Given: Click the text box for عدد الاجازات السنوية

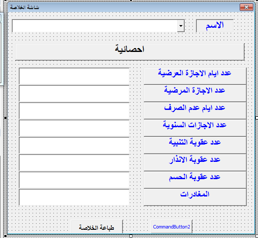Looking at the screenshot, I should point(74,128).
